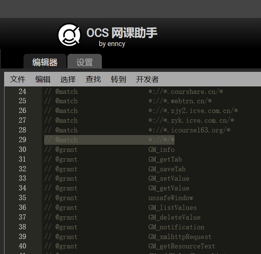Click the @grant keyword on line 30
The image size is (261, 254).
[66, 150]
